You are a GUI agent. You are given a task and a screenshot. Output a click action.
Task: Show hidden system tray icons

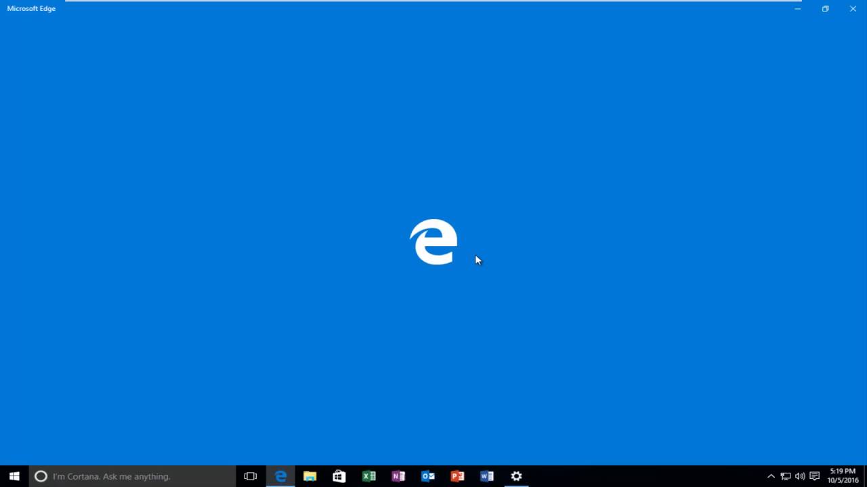(771, 476)
